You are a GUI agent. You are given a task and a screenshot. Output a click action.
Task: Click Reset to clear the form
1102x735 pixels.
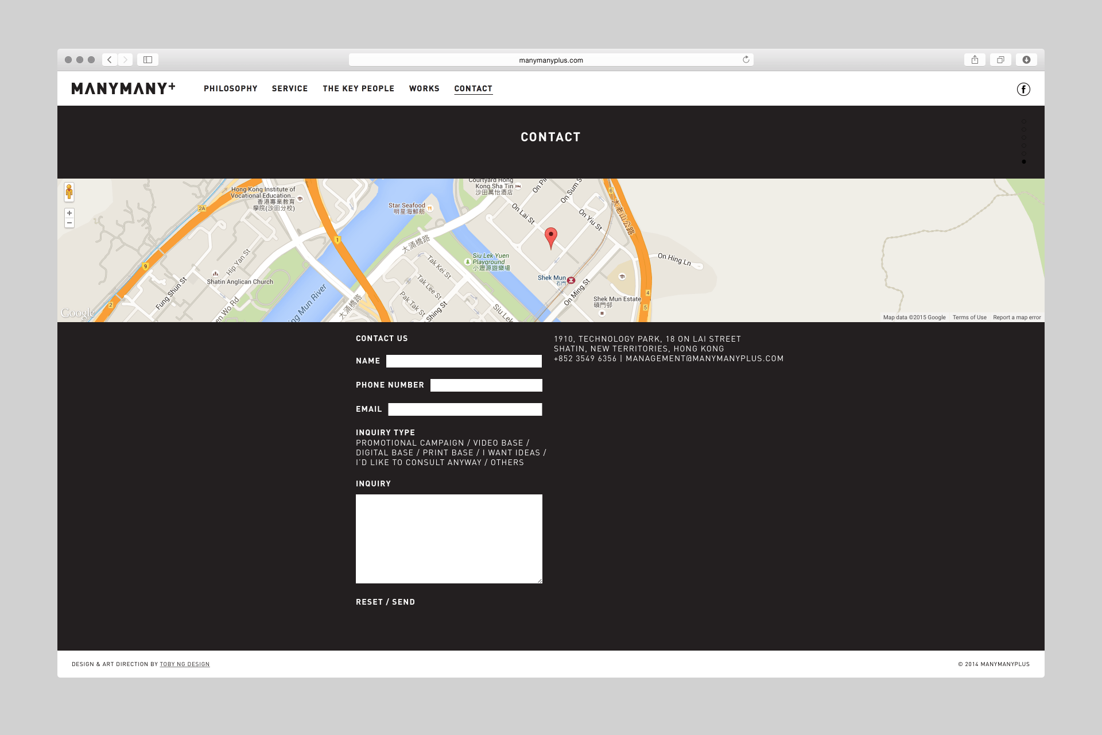point(369,602)
